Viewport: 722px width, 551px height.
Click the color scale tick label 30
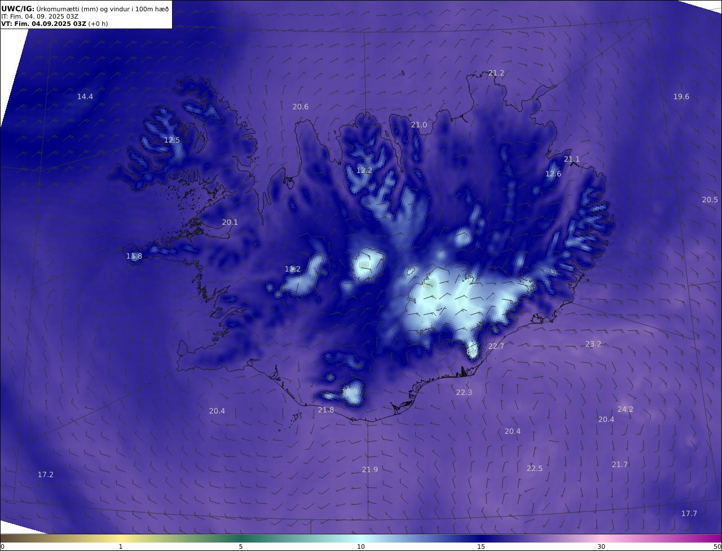(601, 547)
